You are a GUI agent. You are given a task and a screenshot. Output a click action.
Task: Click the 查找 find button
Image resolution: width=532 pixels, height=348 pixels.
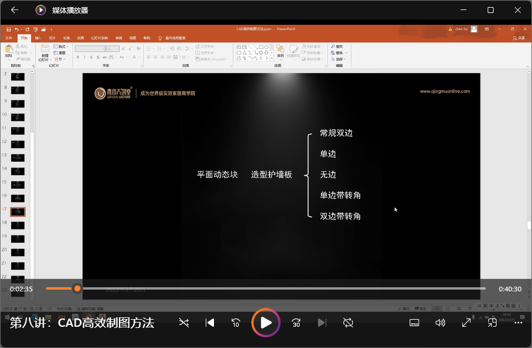pyautogui.click(x=338, y=47)
